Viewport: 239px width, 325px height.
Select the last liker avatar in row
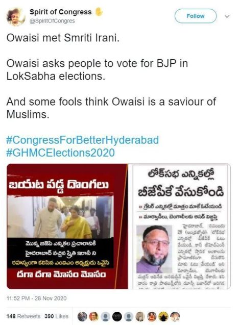point(175,317)
